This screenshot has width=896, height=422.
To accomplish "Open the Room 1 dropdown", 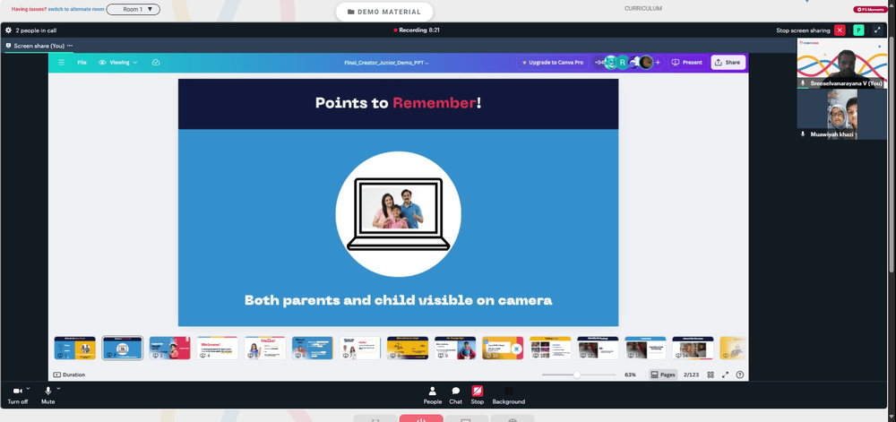I will 134,9.
